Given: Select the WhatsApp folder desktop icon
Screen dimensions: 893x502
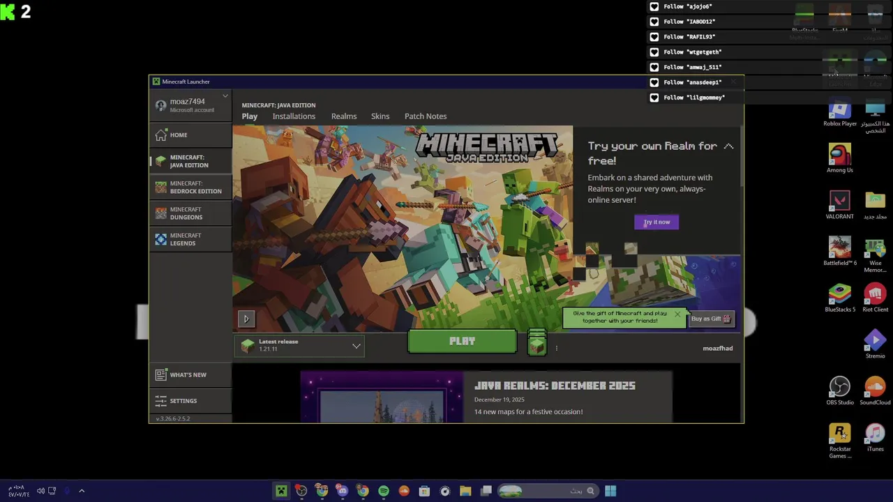Looking at the screenshot, I should tap(875, 205).
